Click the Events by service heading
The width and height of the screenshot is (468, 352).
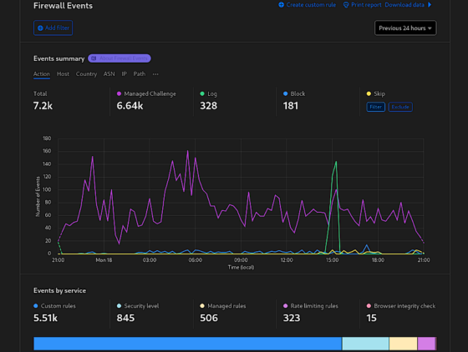click(x=59, y=290)
